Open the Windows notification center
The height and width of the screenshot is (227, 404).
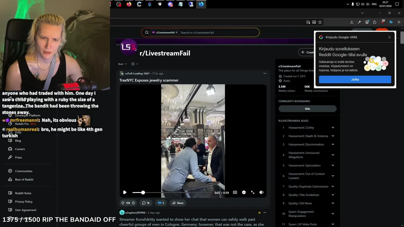(397, 4)
